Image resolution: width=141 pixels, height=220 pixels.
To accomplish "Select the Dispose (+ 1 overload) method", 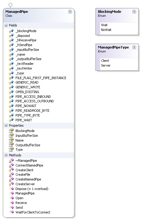I will [x=32, y=189].
